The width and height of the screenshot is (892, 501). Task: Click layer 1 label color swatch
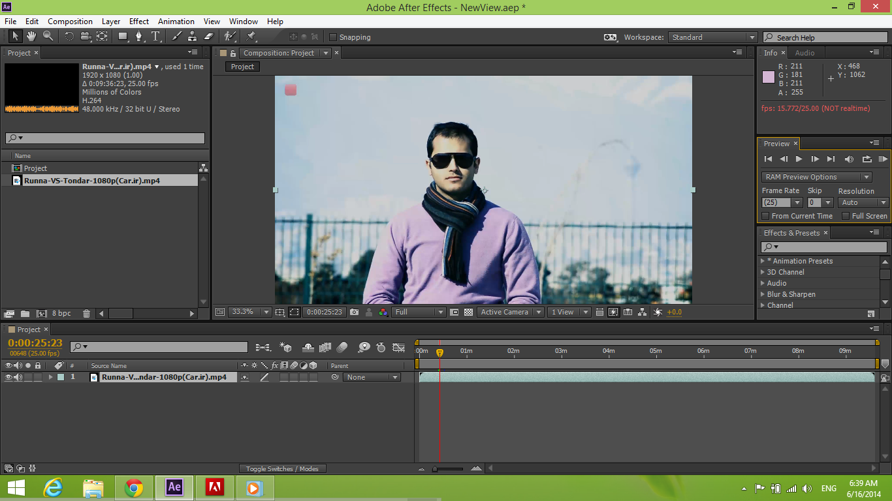point(61,377)
